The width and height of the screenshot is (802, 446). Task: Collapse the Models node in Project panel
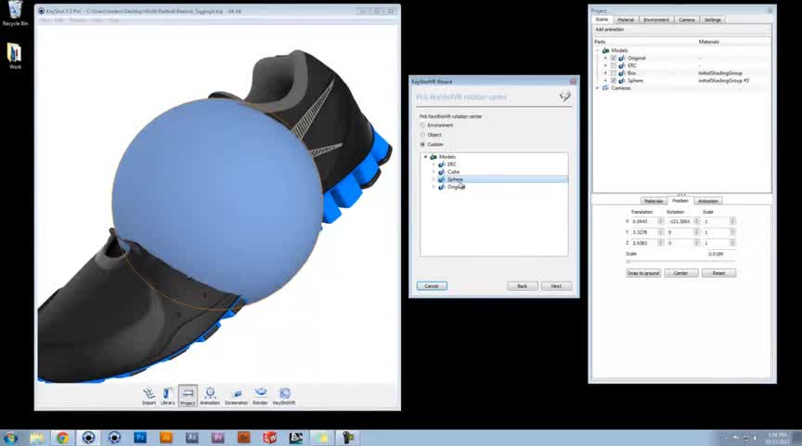[x=598, y=50]
